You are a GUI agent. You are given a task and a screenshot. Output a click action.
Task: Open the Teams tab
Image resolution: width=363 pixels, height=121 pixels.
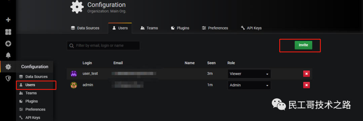(x=149, y=28)
